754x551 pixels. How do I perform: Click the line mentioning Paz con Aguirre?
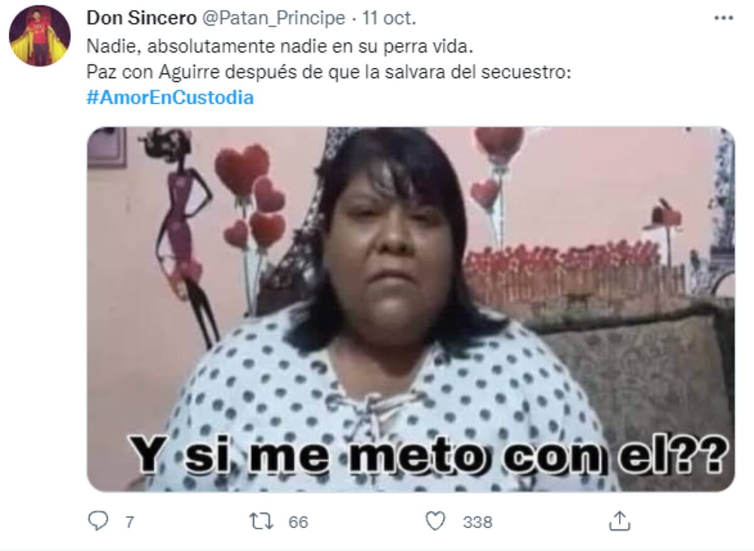click(329, 72)
